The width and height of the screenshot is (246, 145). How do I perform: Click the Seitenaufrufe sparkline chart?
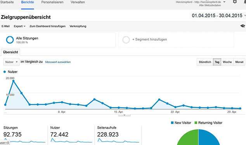pyautogui.click(x=118, y=140)
